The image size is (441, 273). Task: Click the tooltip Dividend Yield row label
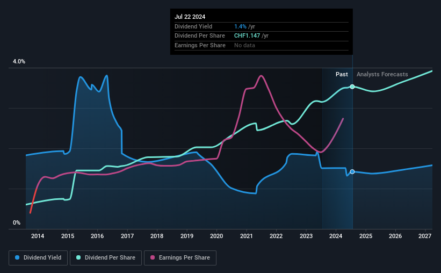coord(193,26)
